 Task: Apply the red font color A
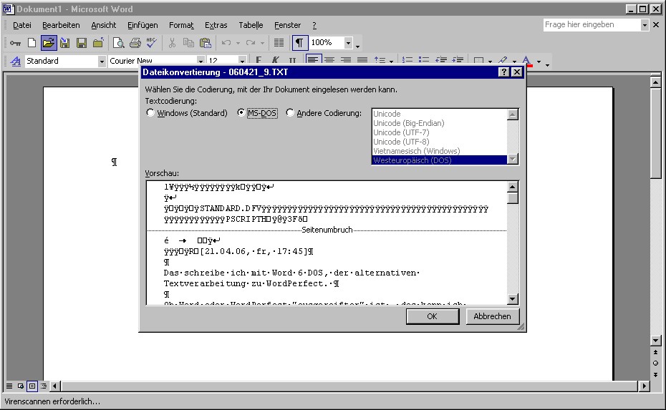tap(526, 61)
